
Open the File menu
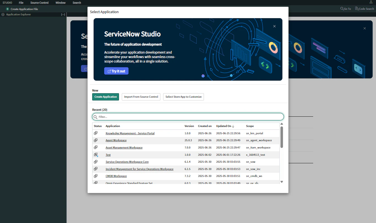[21, 3]
